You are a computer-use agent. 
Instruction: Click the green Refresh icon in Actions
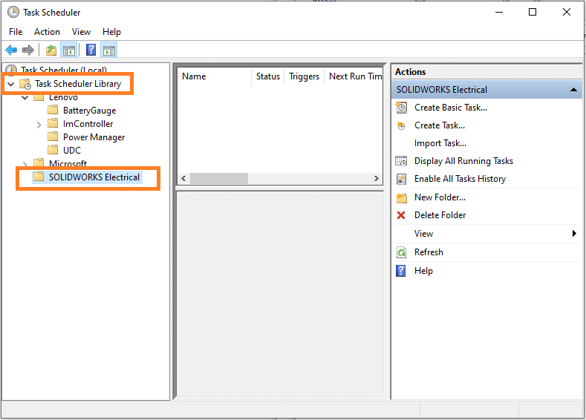pos(401,252)
